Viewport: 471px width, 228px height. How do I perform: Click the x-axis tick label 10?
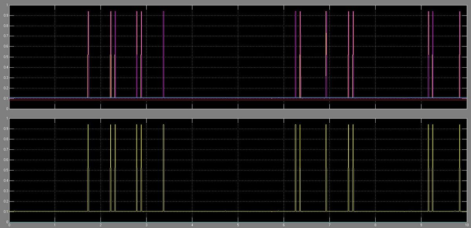[x=466, y=225]
